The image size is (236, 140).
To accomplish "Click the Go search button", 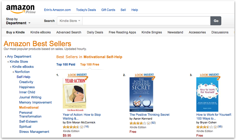I will click(x=216, y=21).
